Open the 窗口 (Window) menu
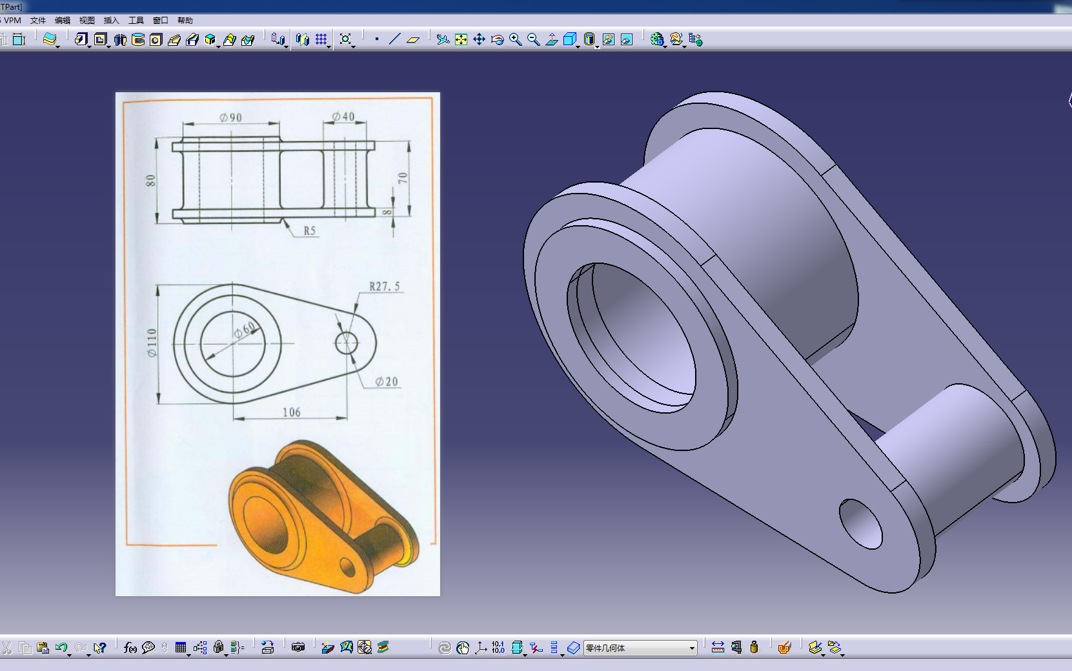This screenshot has height=671, width=1072. tap(160, 21)
